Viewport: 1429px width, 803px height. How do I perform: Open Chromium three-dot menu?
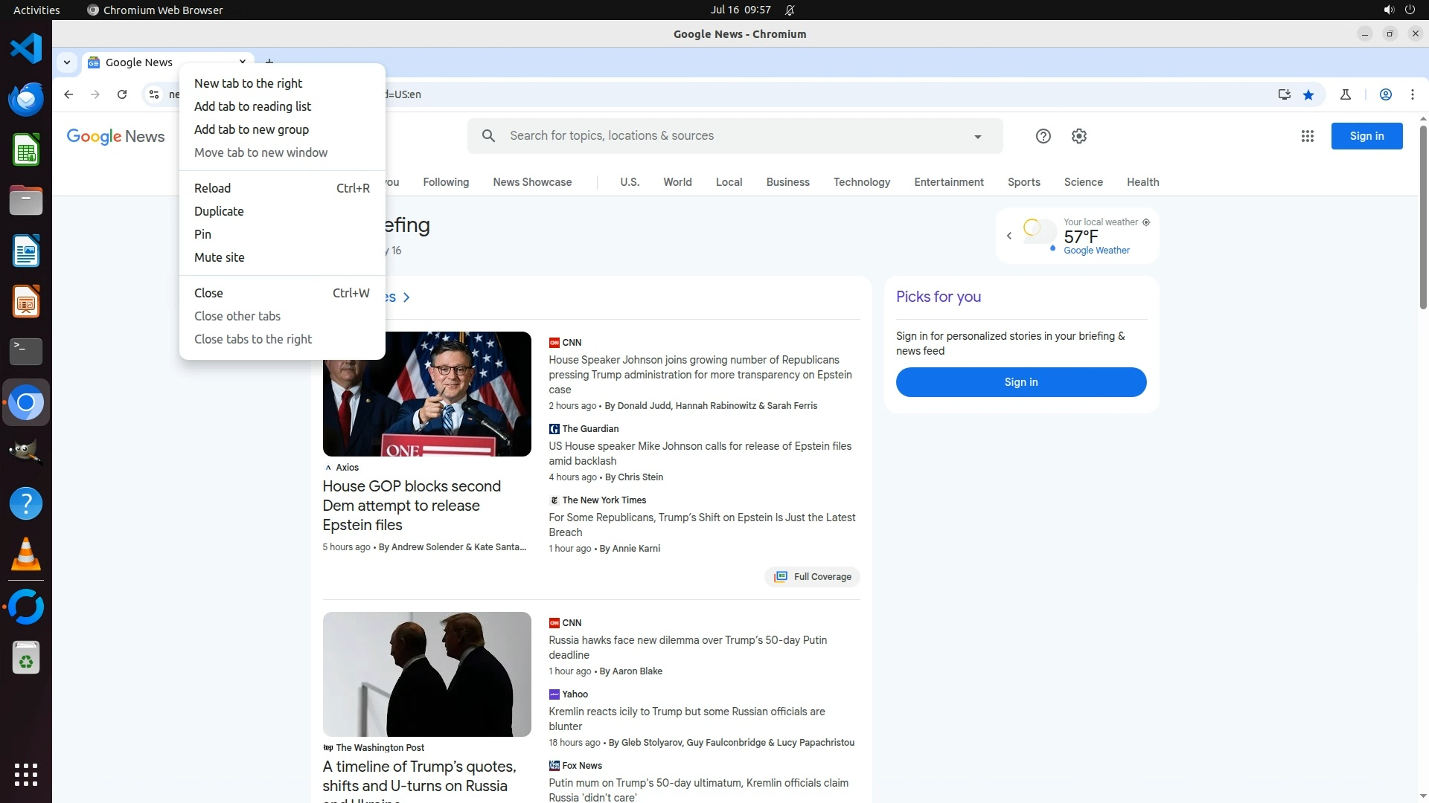(1412, 94)
